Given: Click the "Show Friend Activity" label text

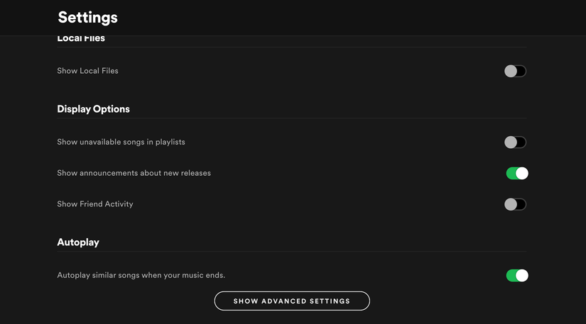Looking at the screenshot, I should [95, 204].
